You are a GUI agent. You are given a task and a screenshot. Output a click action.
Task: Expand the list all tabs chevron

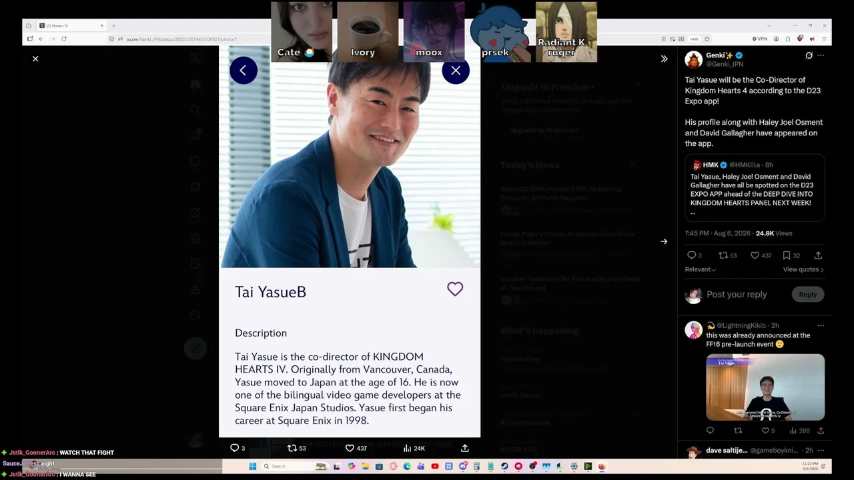tap(769, 26)
